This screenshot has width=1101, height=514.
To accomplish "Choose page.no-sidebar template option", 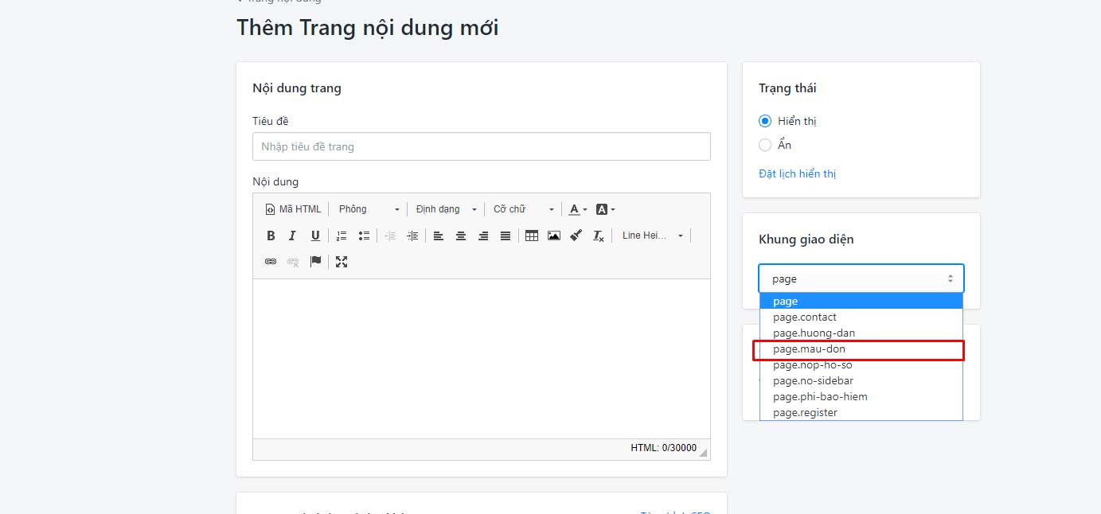I will point(861,380).
